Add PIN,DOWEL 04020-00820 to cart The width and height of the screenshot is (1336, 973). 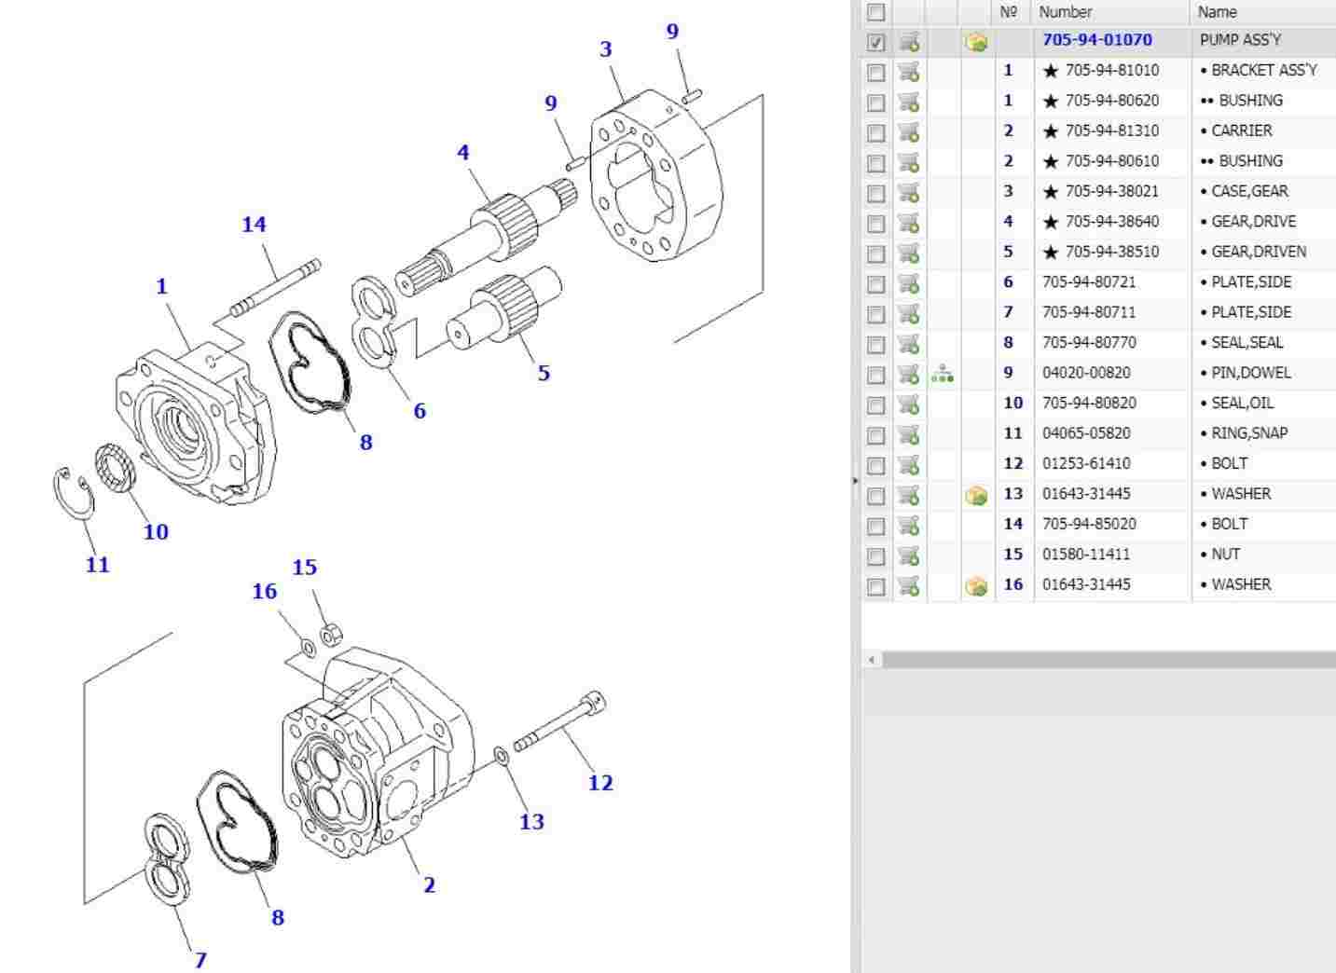(x=909, y=375)
